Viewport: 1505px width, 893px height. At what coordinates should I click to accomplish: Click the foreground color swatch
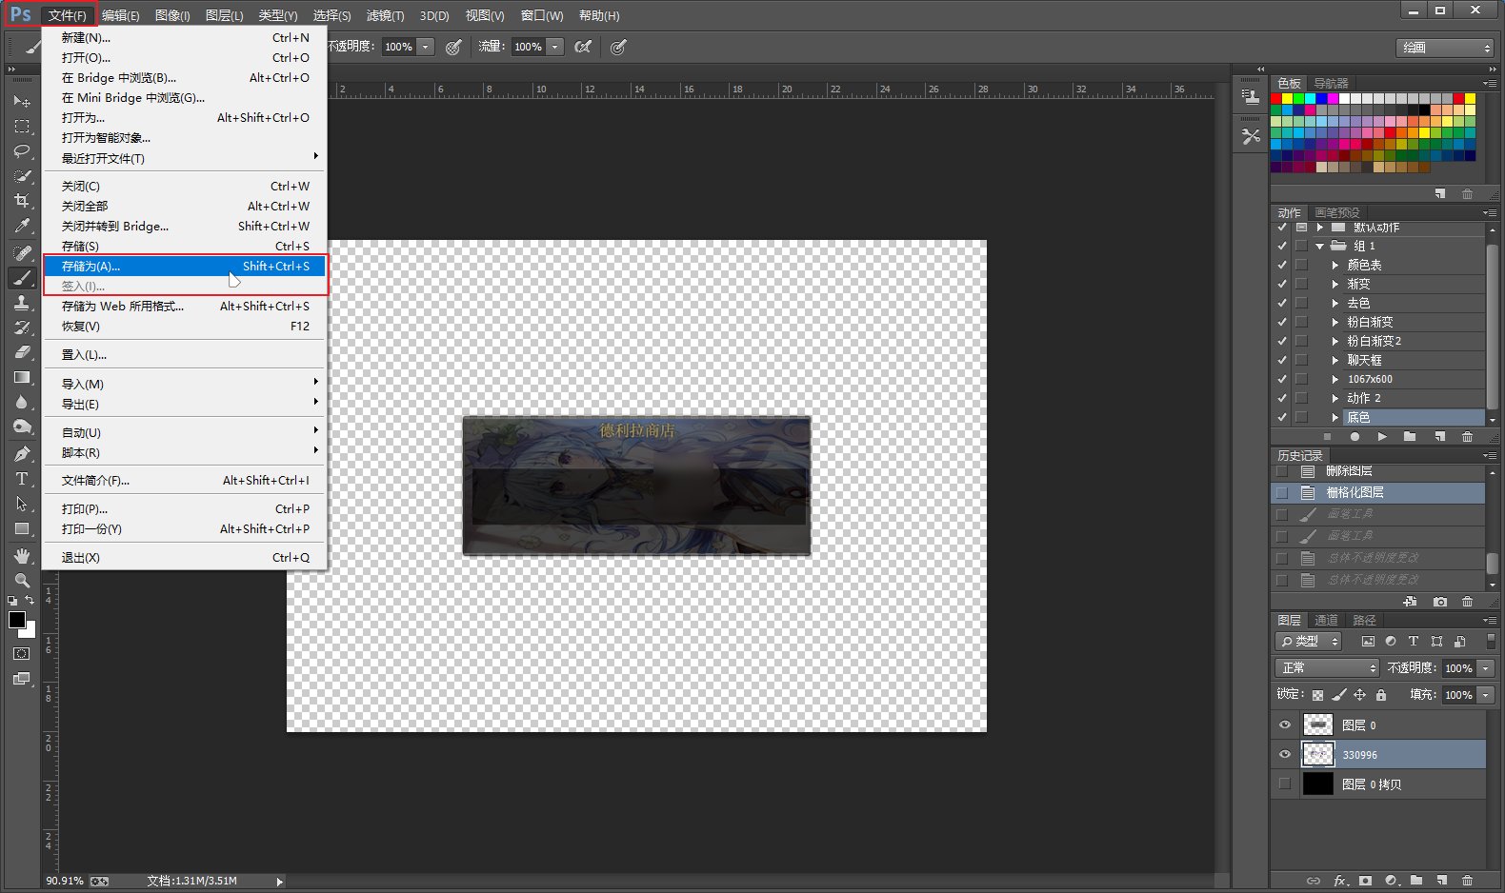coord(15,620)
